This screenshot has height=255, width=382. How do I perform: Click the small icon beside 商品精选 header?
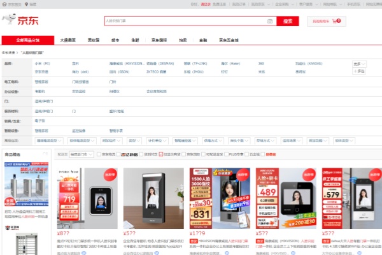tap(45, 154)
